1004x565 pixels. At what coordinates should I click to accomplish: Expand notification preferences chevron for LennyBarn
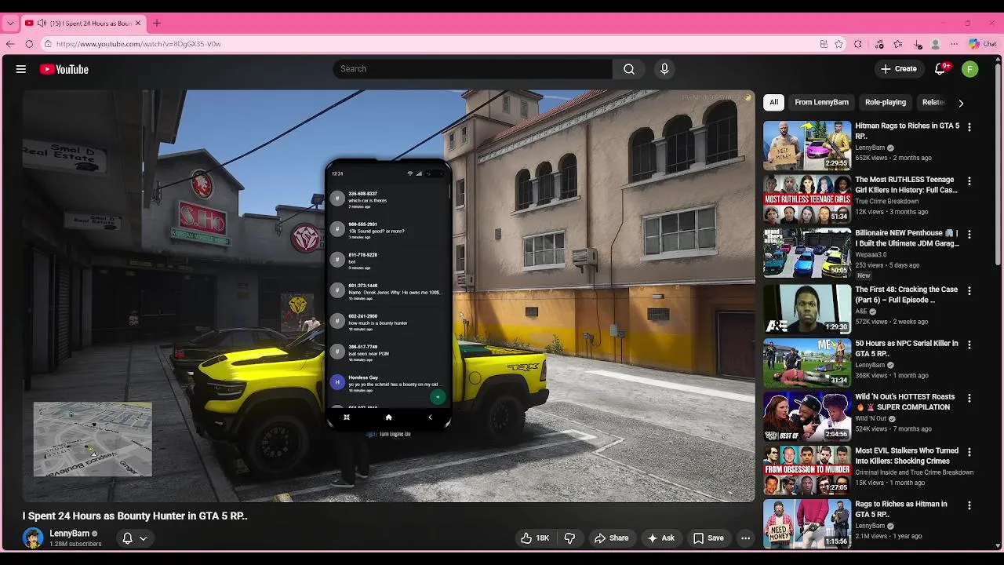pos(144,538)
